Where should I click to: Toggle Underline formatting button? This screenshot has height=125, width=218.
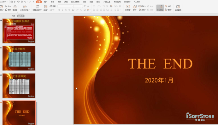pos(66,10)
